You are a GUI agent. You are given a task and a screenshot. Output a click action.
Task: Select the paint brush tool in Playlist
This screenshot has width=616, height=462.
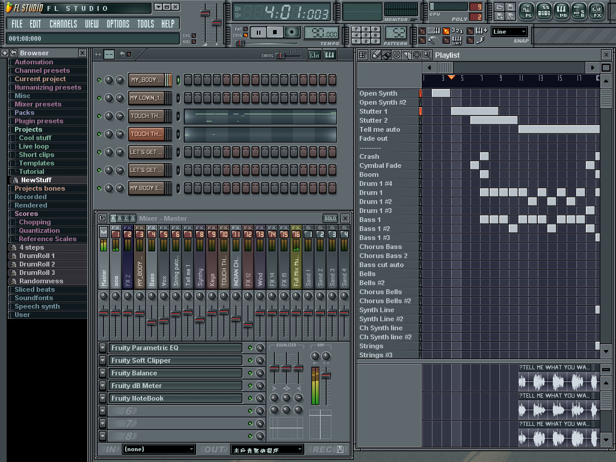pos(386,55)
